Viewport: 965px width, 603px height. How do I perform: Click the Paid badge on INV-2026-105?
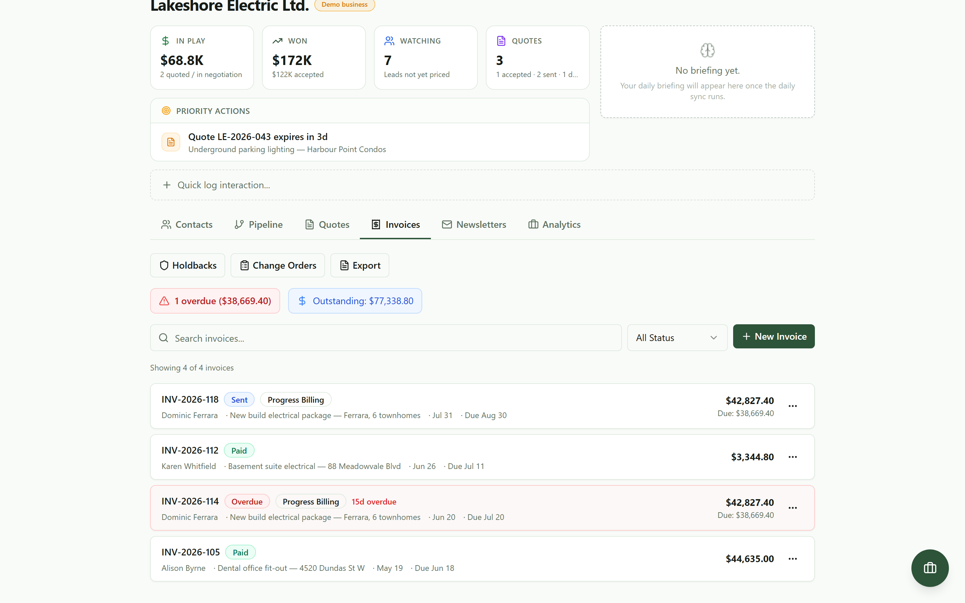(241, 552)
